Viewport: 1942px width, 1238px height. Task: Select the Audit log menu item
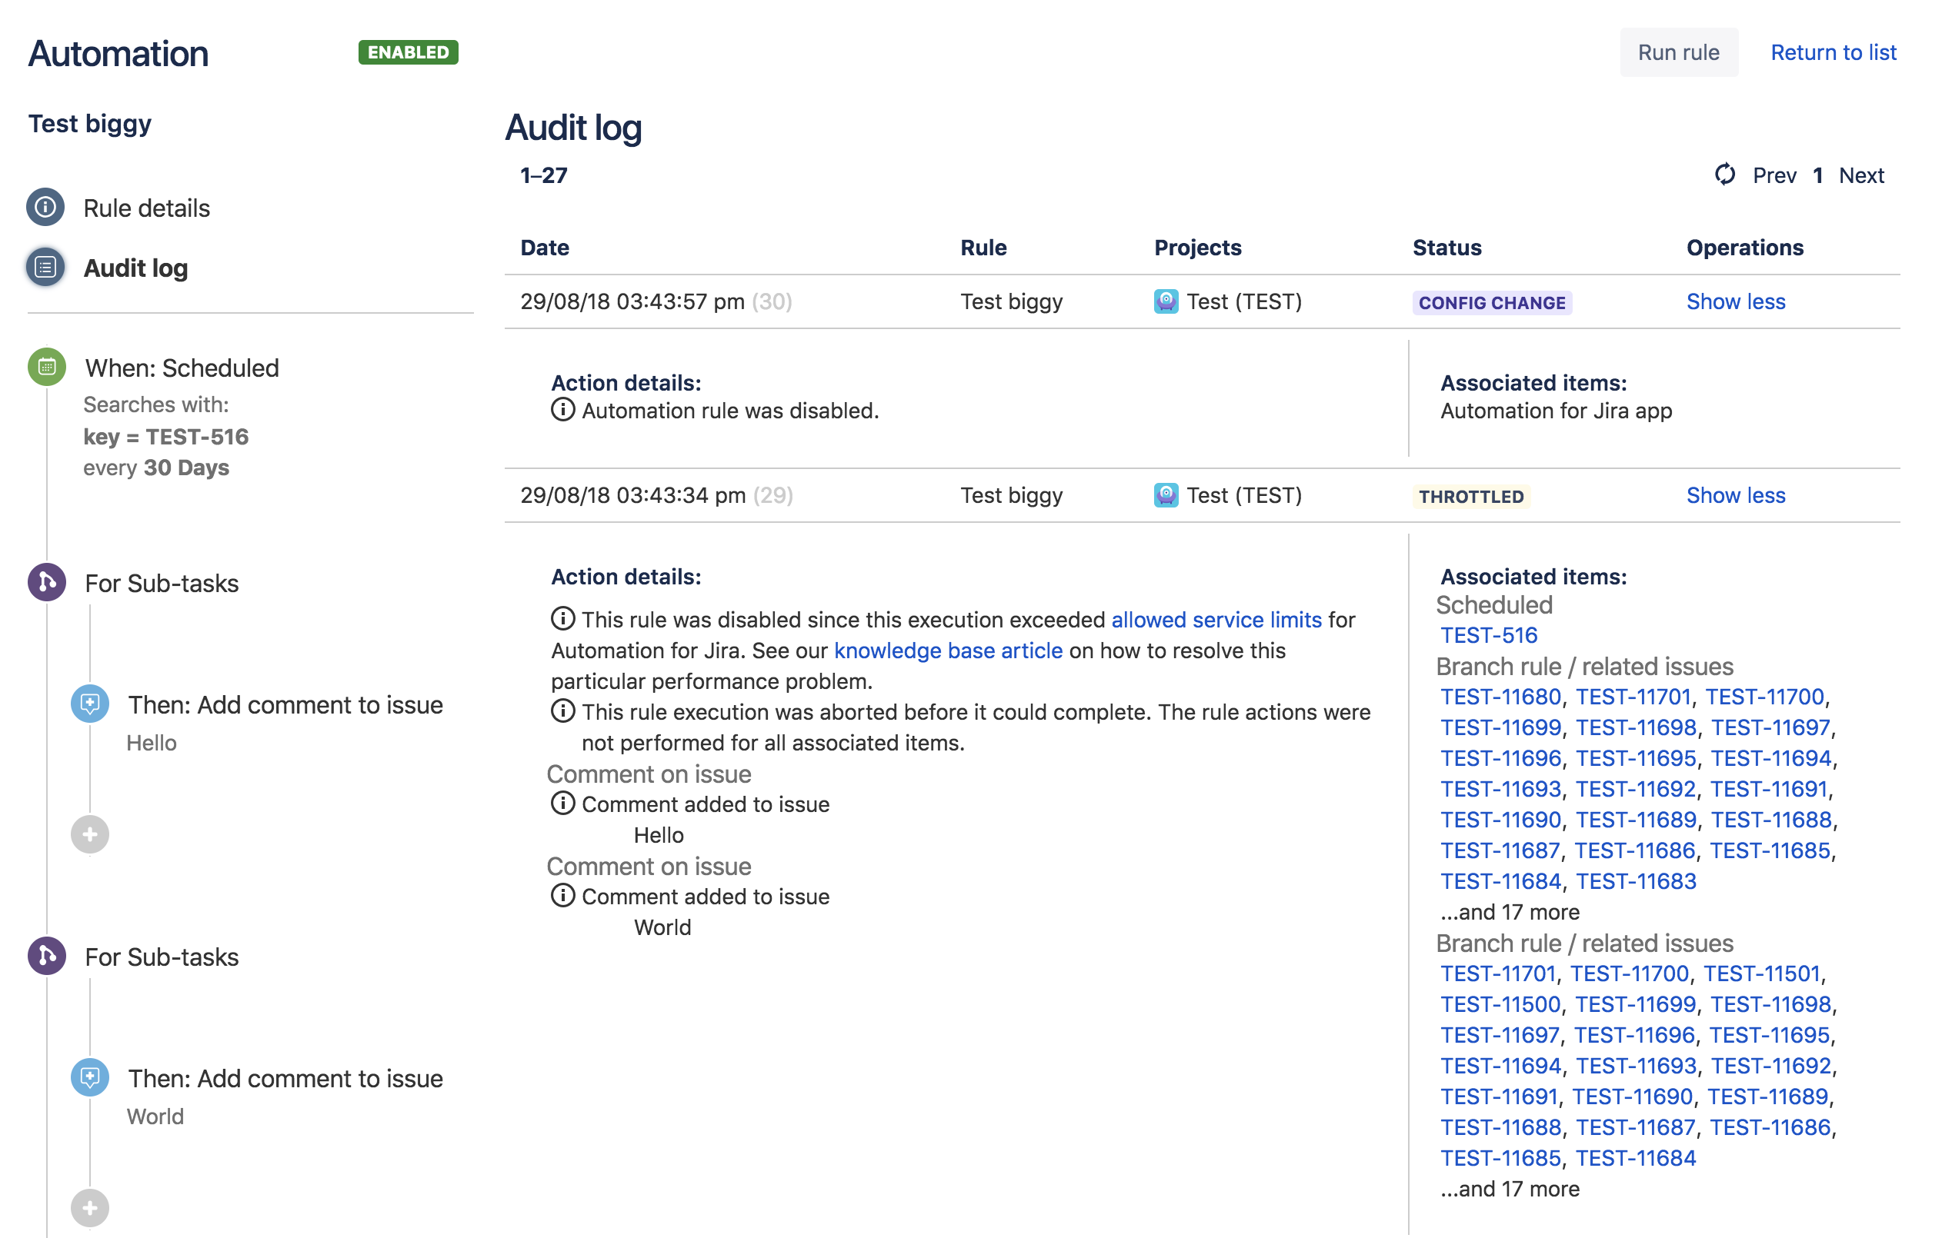pos(136,266)
